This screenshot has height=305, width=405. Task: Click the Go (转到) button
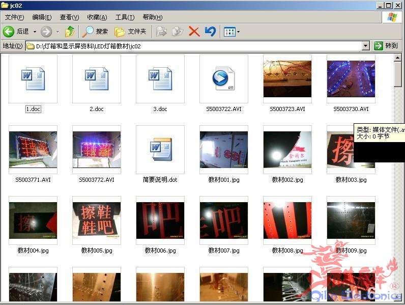(x=386, y=46)
